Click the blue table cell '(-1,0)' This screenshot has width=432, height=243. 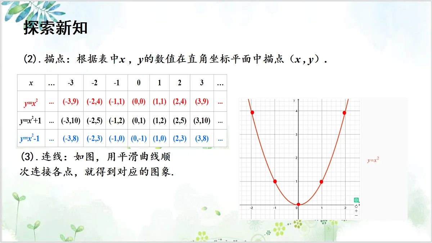tap(117, 139)
